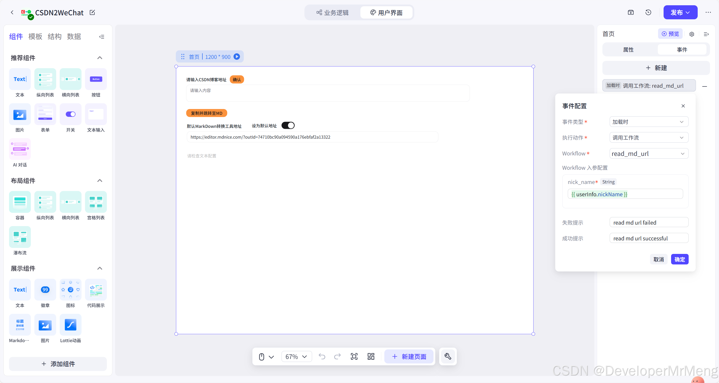Collapse the left component panel
Viewport: 719px width, 383px height.
tap(102, 37)
